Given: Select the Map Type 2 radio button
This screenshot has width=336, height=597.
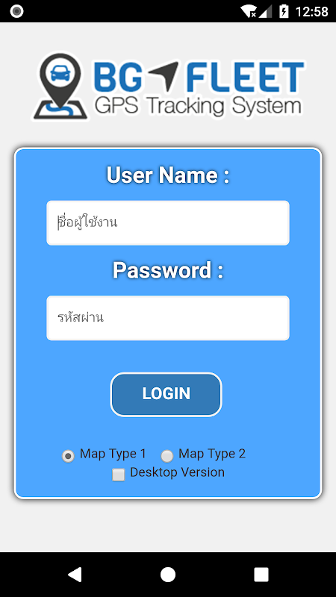Looking at the screenshot, I should click(x=167, y=456).
